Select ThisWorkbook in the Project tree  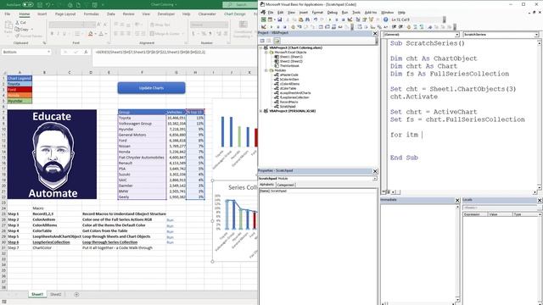click(289, 66)
